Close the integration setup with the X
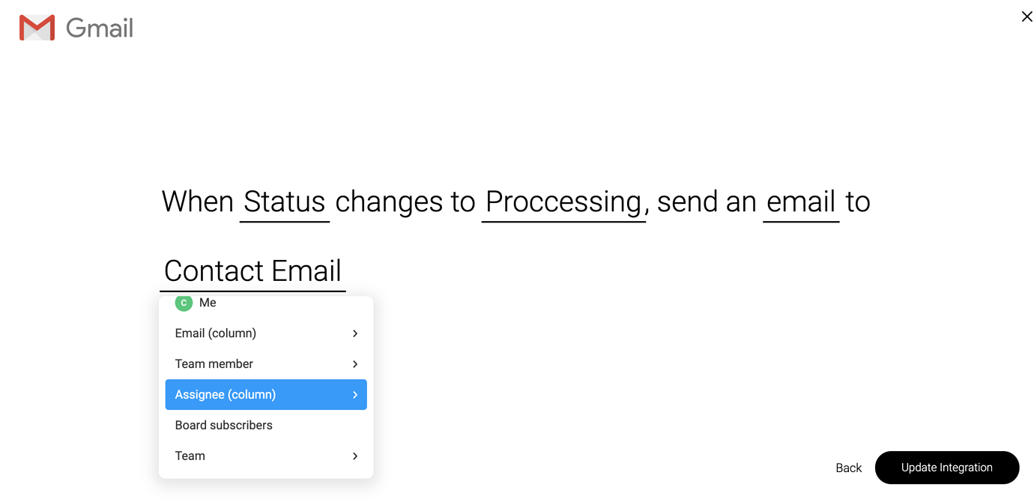The width and height of the screenshot is (1034, 502). [1027, 16]
